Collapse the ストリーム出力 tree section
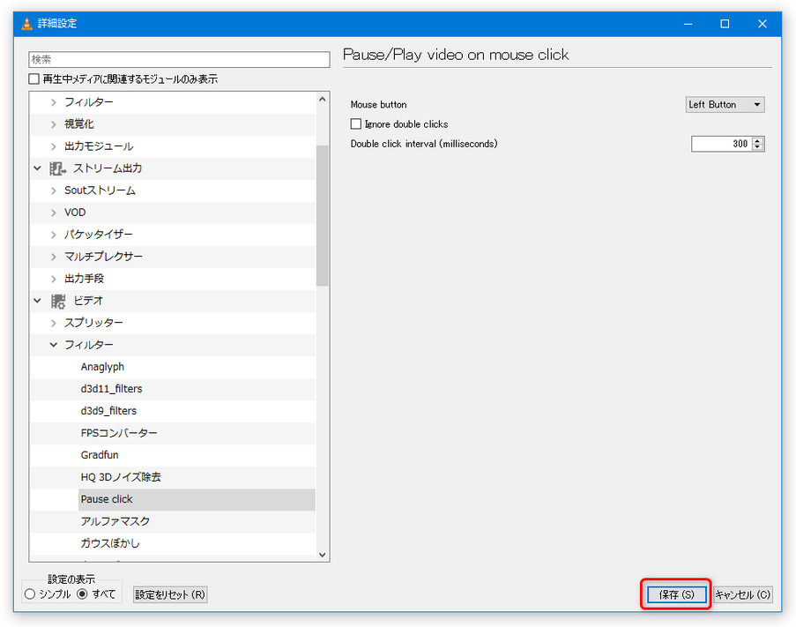The image size is (796, 627). tap(37, 168)
